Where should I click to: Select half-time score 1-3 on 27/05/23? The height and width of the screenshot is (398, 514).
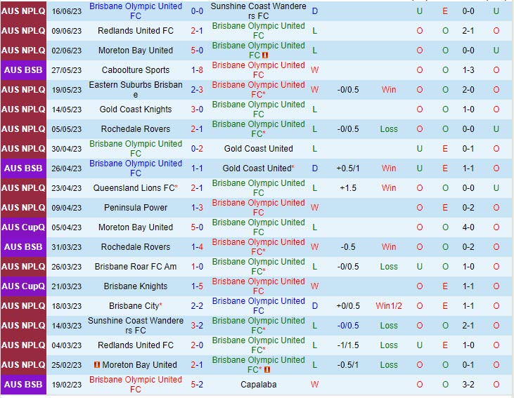pos(468,70)
